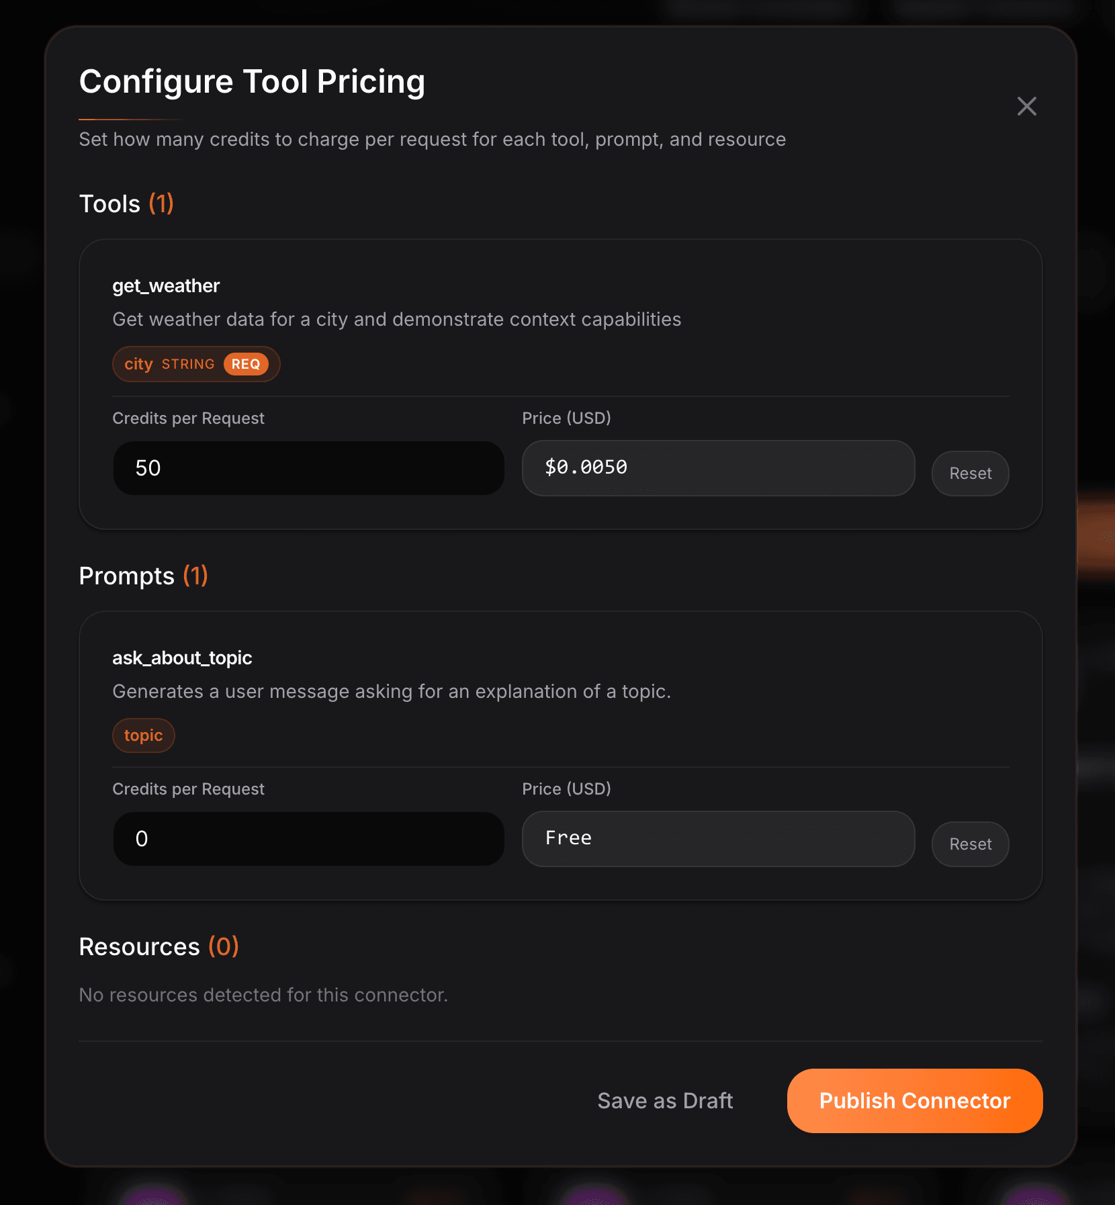
Task: Reset pricing for get_weather tool
Action: point(969,473)
